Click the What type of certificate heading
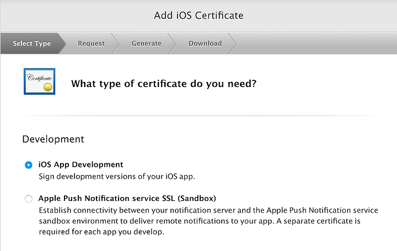The height and width of the screenshot is (251, 397). coord(164,84)
